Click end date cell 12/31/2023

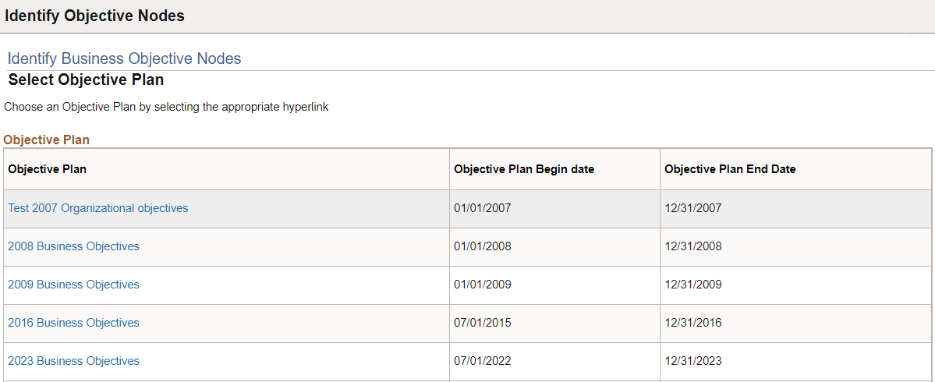(x=693, y=361)
